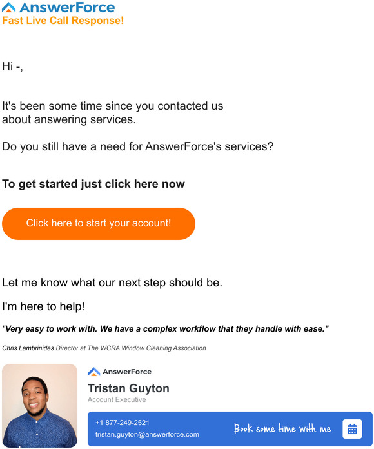Select the 'Fast Live Call Response!' tagline
Viewport: 374px width, 449px height.
click(63, 21)
